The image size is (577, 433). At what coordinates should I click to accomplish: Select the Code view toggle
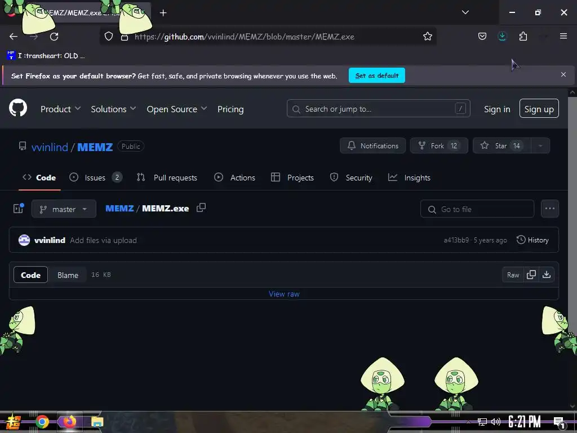click(x=30, y=275)
